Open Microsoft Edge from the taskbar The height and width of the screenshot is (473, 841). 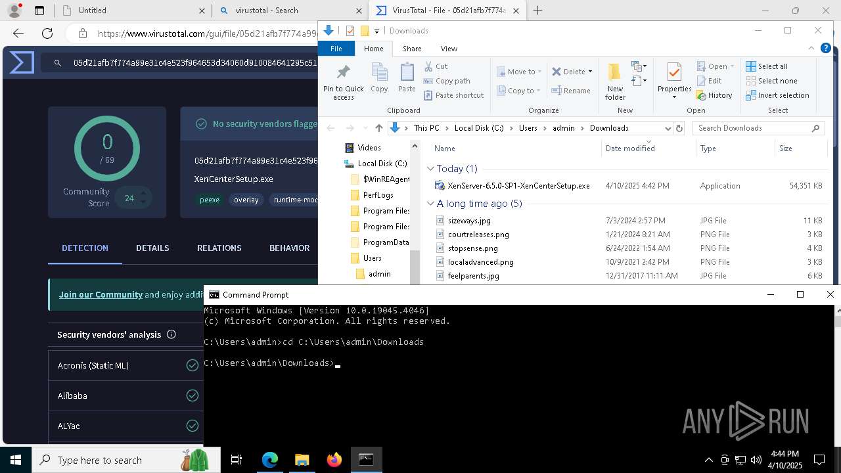(x=270, y=460)
